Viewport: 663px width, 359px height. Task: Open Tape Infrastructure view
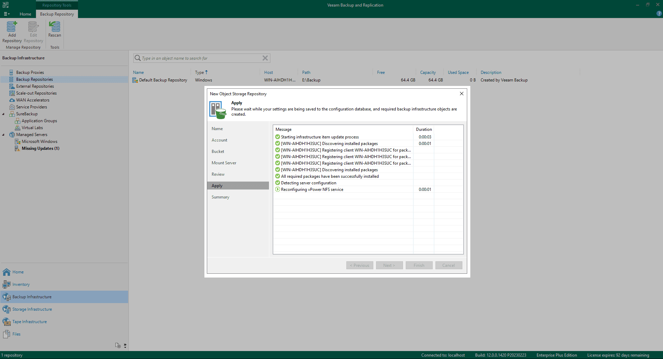[x=29, y=322]
